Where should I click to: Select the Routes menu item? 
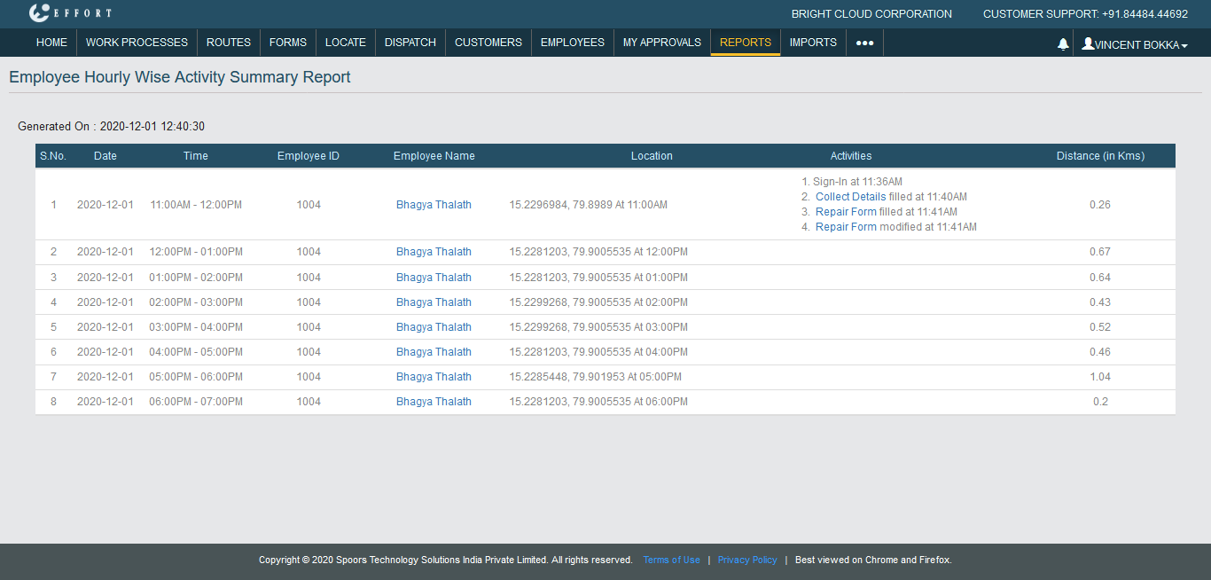229,42
